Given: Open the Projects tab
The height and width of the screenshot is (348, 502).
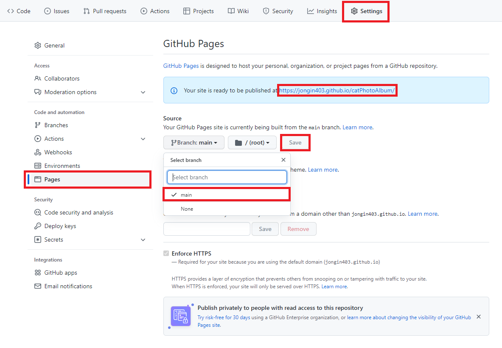Looking at the screenshot, I should [x=199, y=11].
